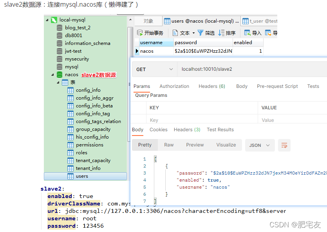The width and height of the screenshot is (327, 232).
Task: Switch response view to Preview
Action: 195,145
